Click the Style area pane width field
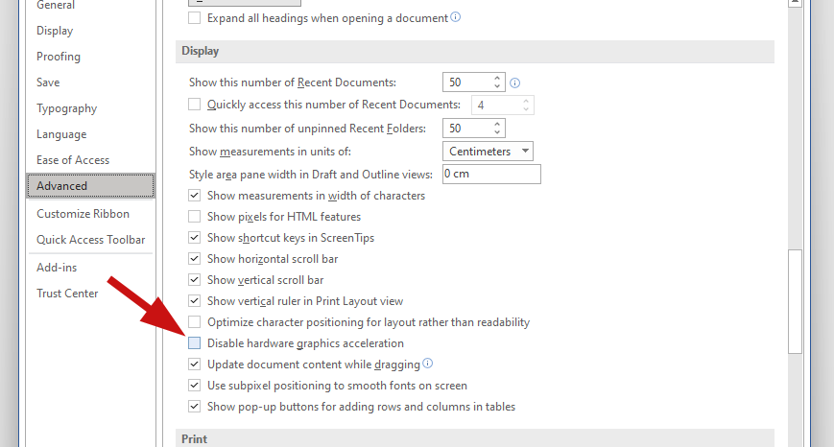This screenshot has height=447, width=834. click(491, 174)
